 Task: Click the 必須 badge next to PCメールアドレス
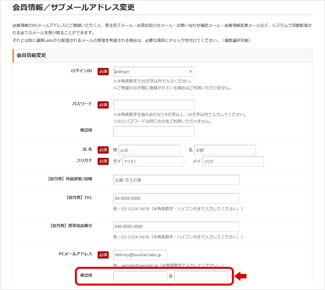point(103,254)
